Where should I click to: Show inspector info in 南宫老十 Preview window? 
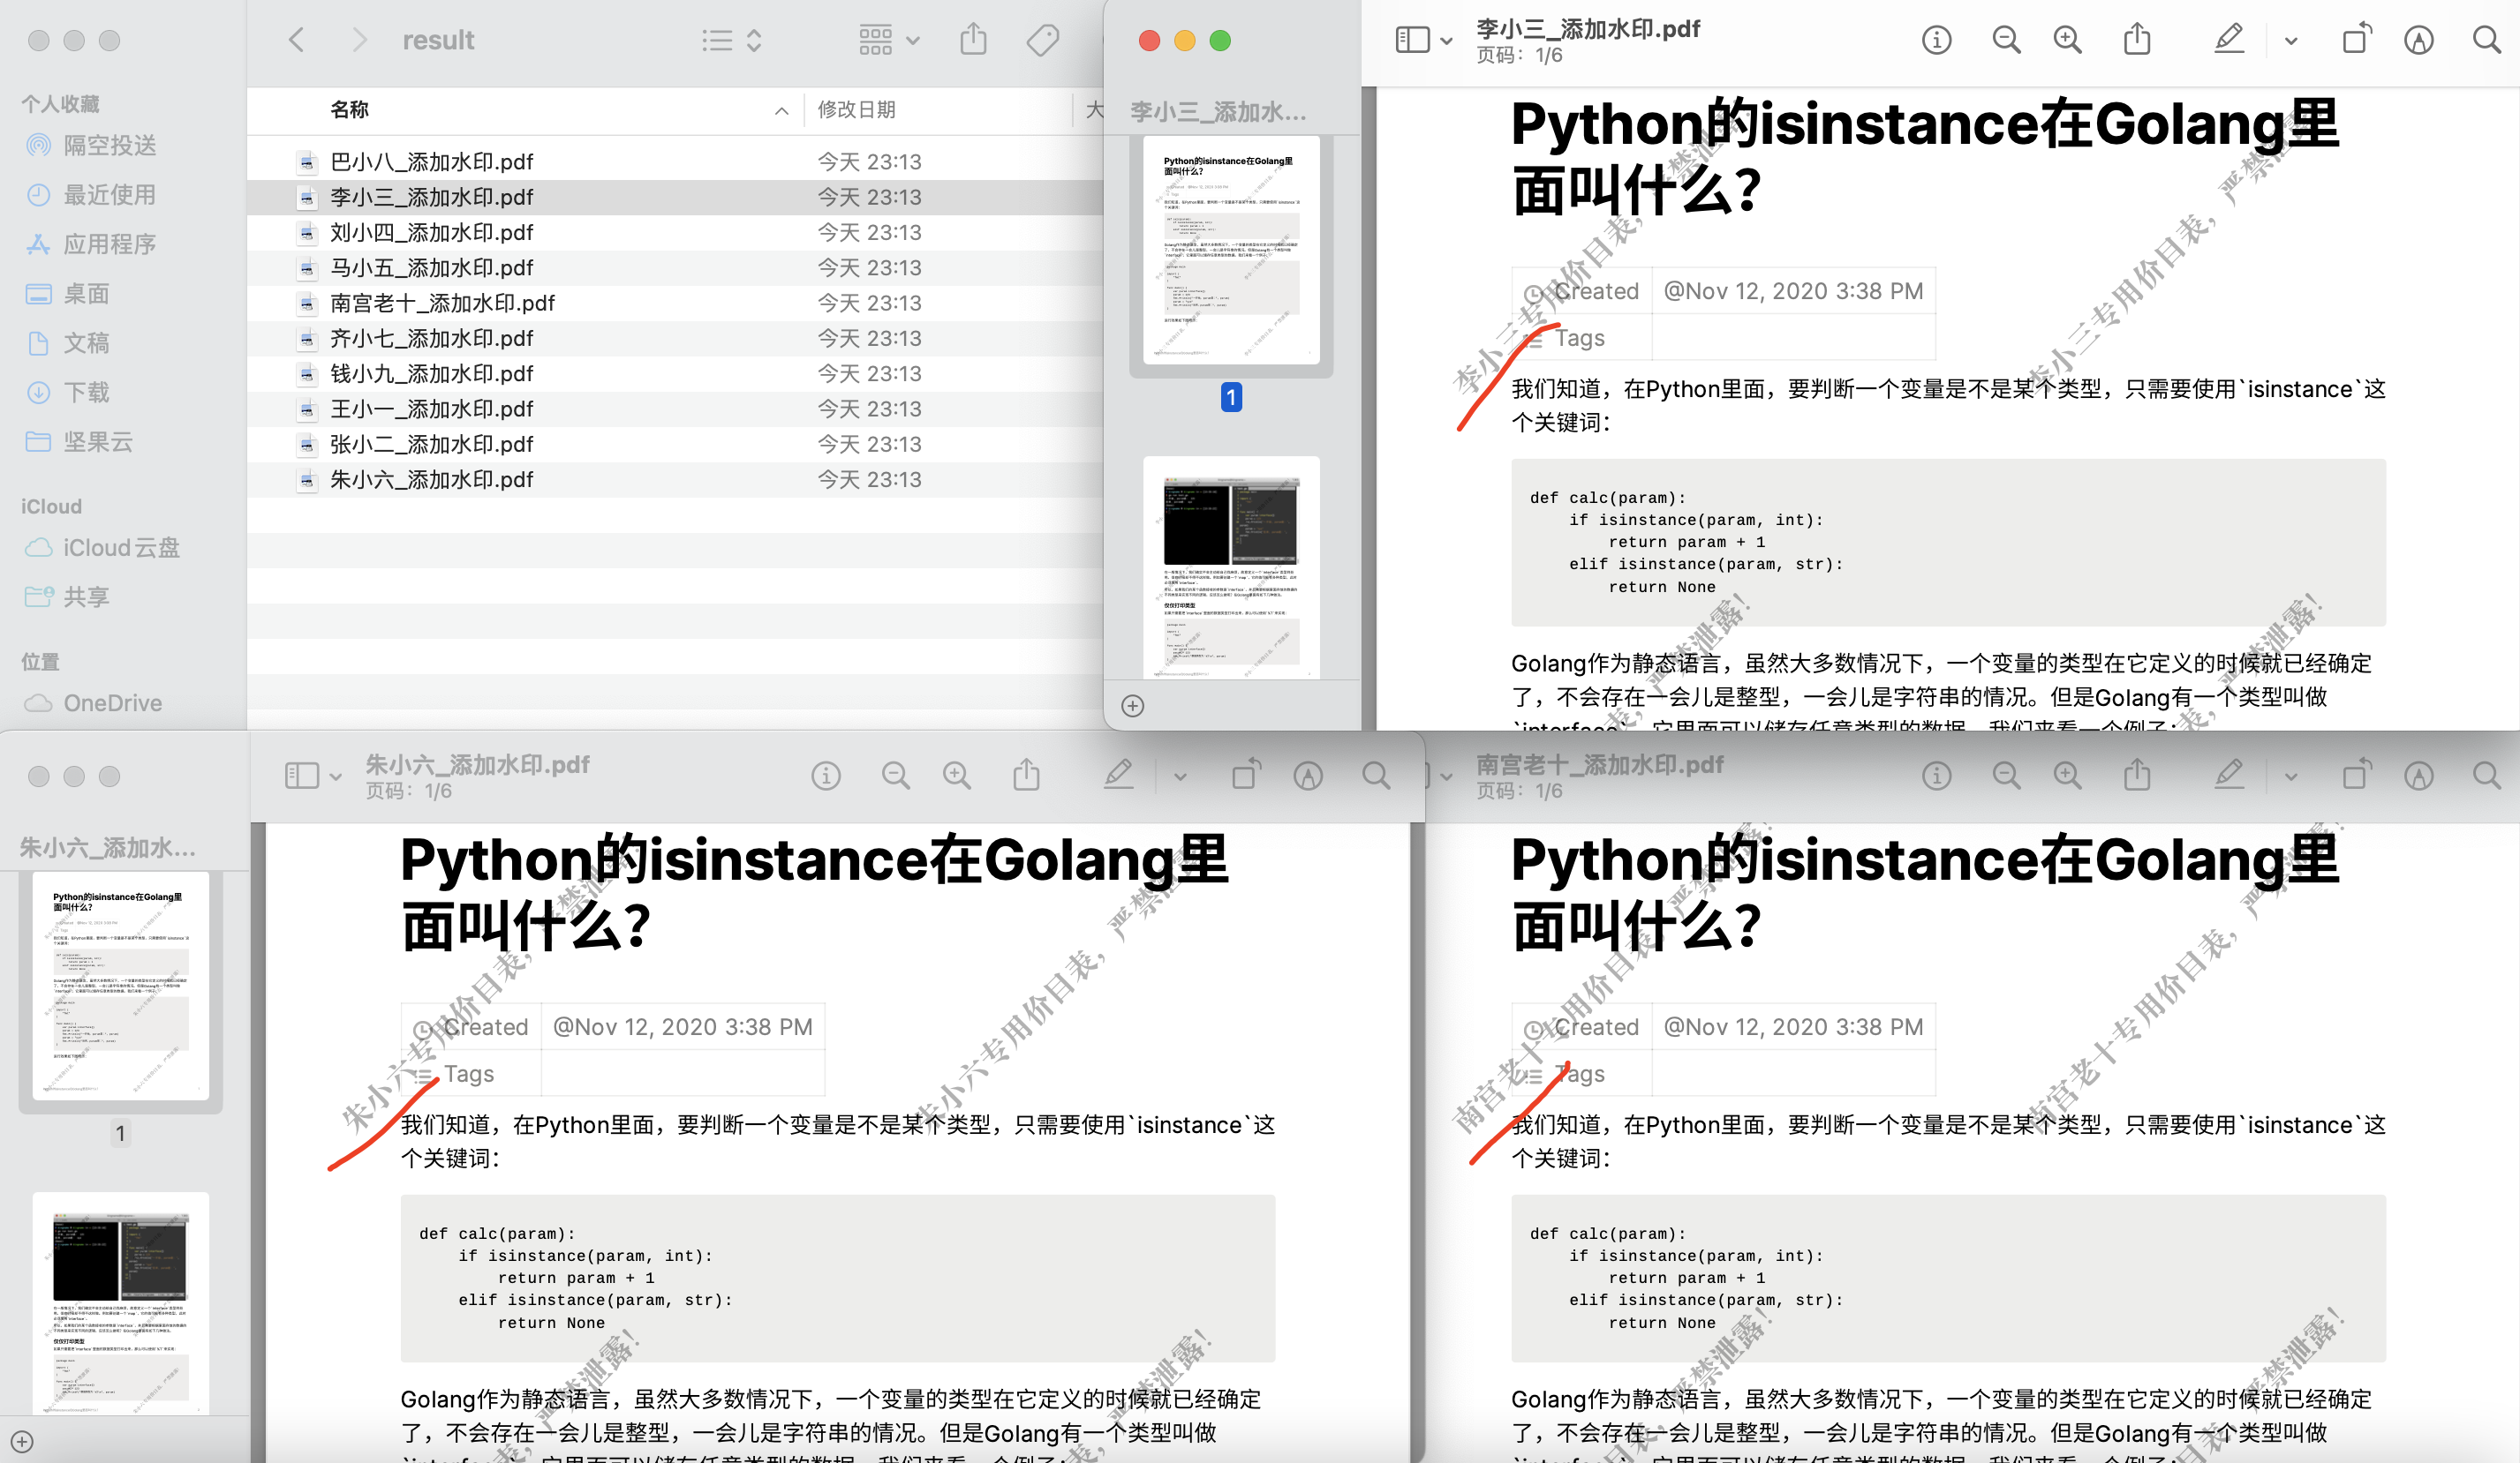(x=1936, y=776)
